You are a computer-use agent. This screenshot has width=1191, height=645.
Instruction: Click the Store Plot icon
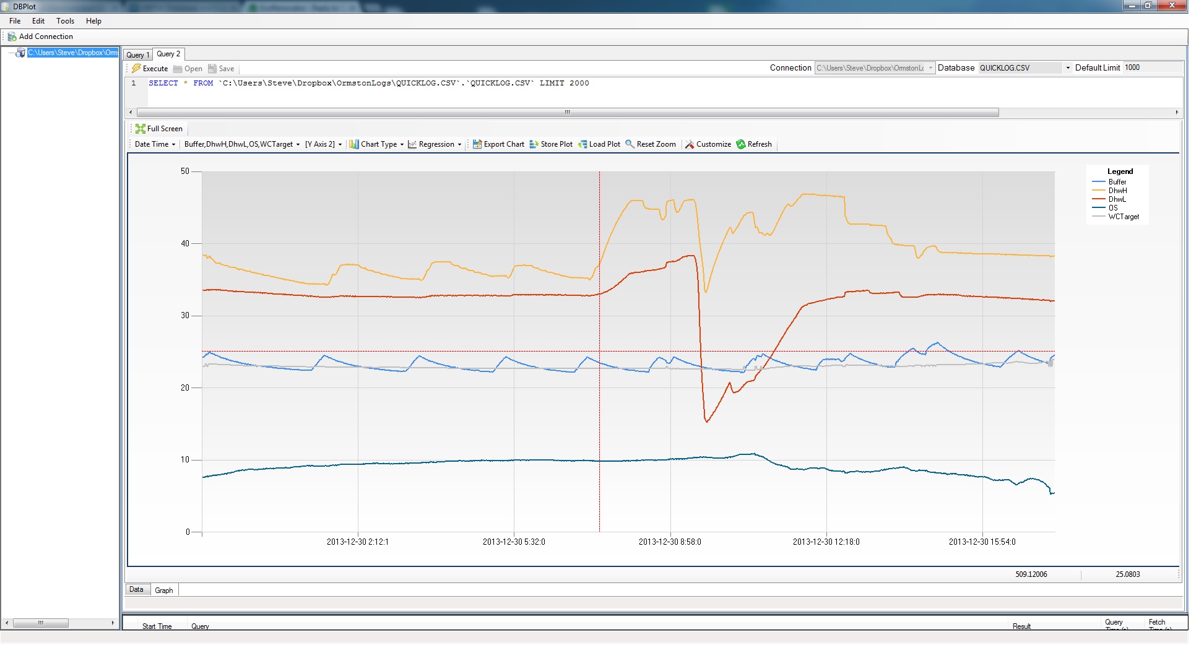(534, 144)
